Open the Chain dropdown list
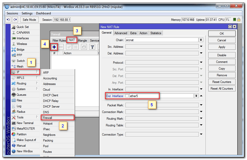This screenshot has height=160, width=247. pyautogui.click(x=201, y=40)
